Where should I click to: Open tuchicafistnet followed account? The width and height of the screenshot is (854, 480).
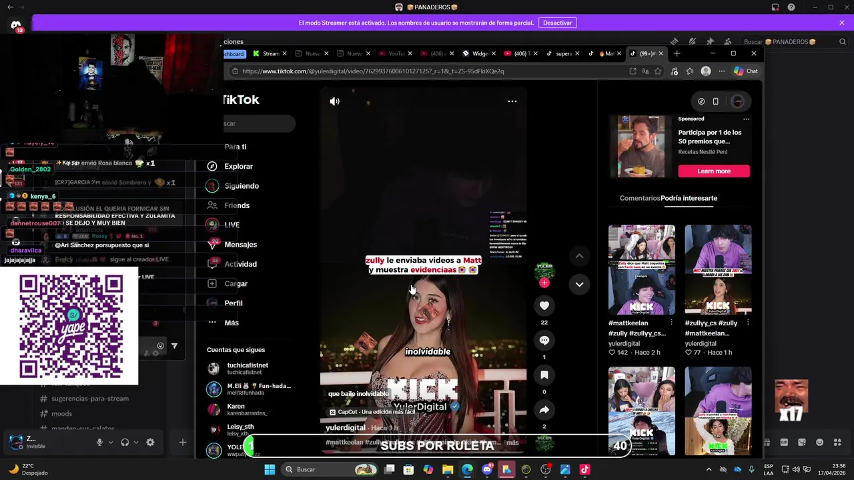point(248,369)
